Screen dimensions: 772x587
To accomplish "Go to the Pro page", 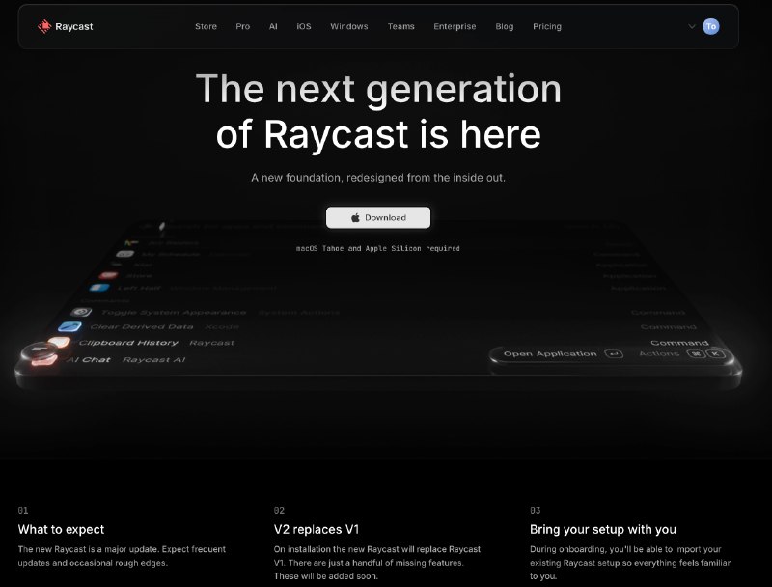I will click(243, 26).
